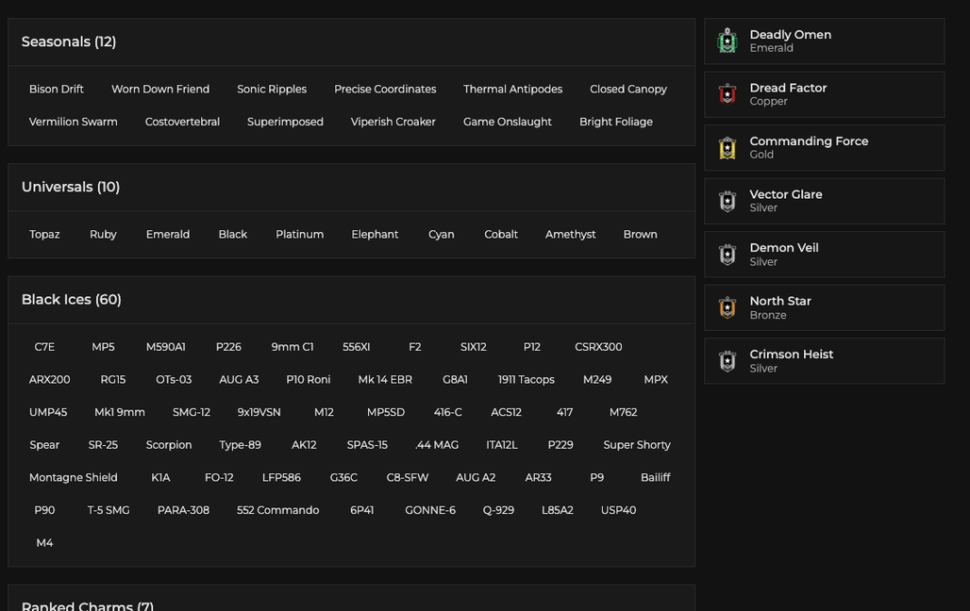The height and width of the screenshot is (611, 970).
Task: Select Thermal Antipodes skin
Action: [x=513, y=89]
